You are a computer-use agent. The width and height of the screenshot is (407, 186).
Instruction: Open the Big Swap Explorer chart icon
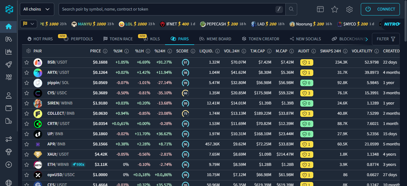[8, 51]
